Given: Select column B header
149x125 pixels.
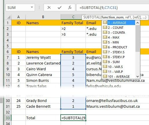Looking at the screenshot, I should (43, 17).
